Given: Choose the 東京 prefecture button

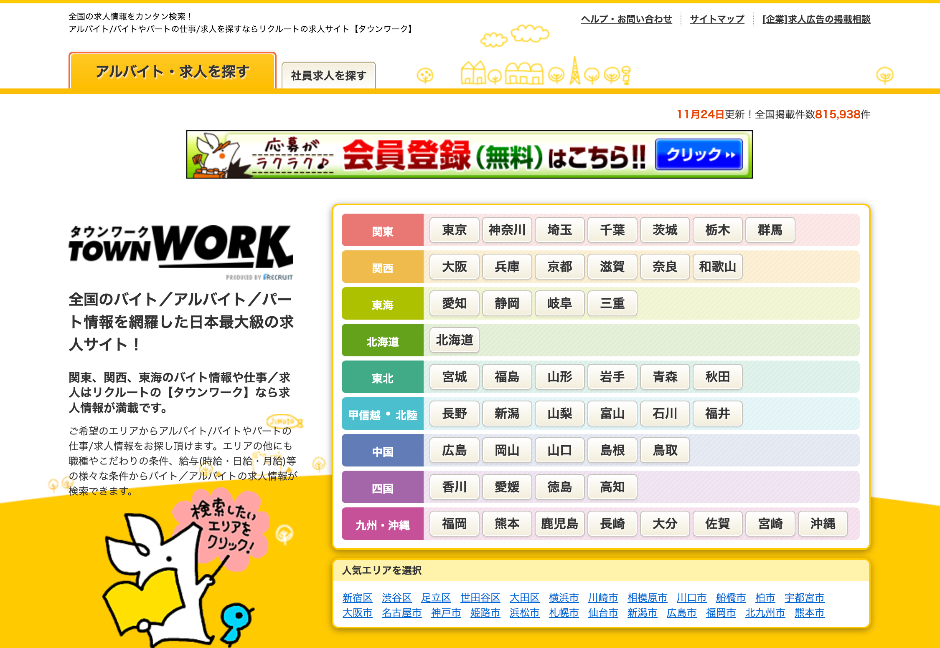Looking at the screenshot, I should [x=454, y=230].
